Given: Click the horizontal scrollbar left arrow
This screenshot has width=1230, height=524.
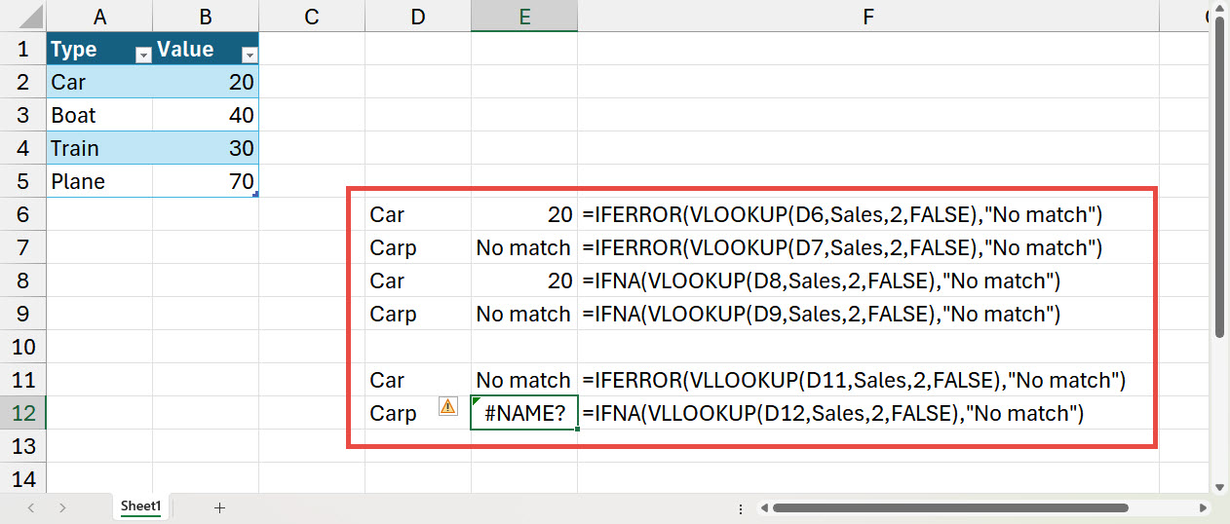Looking at the screenshot, I should click(x=765, y=507).
